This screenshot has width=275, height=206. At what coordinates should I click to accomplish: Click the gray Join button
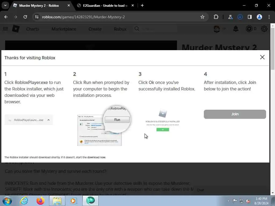click(235, 114)
